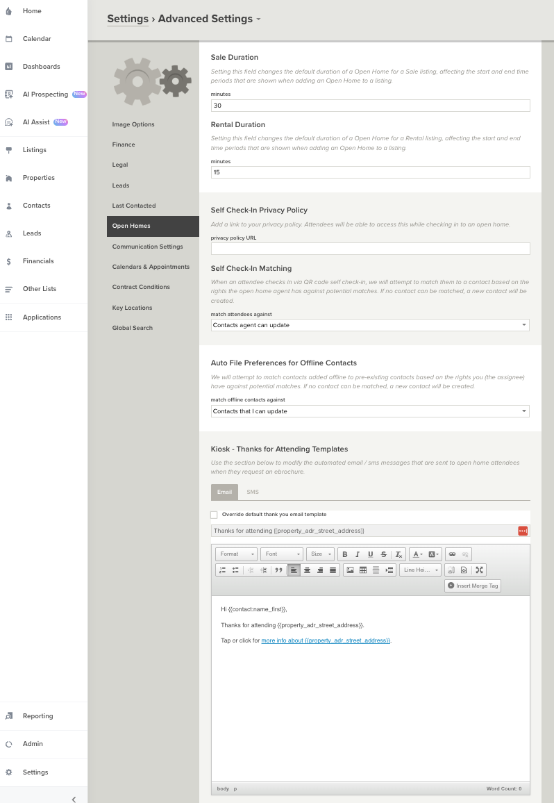Click the insert link chain icon

[452, 554]
